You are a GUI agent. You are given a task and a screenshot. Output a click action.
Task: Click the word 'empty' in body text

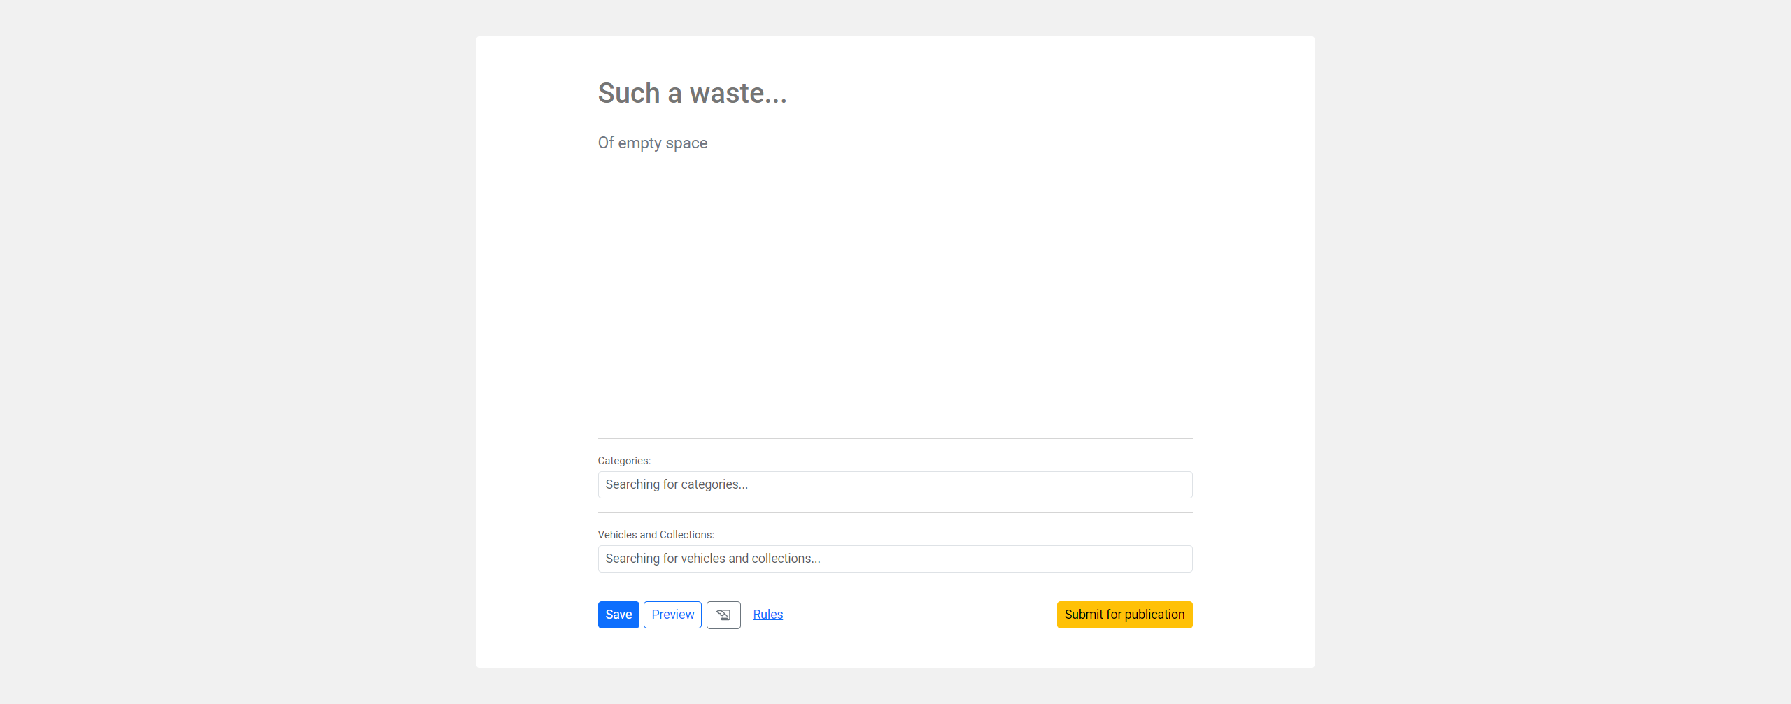639,143
